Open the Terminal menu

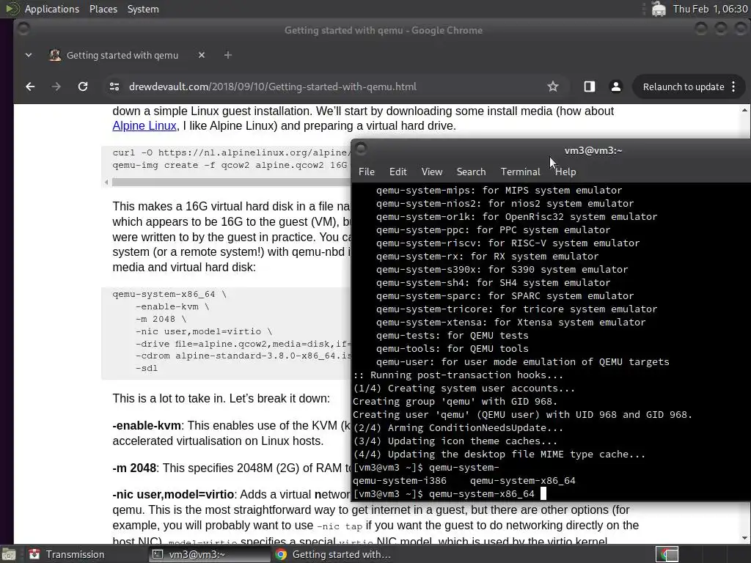(520, 172)
